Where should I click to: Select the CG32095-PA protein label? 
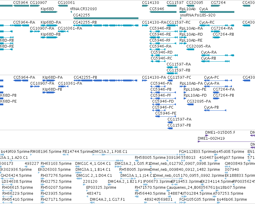pyautogui.click(x=199, y=101)
